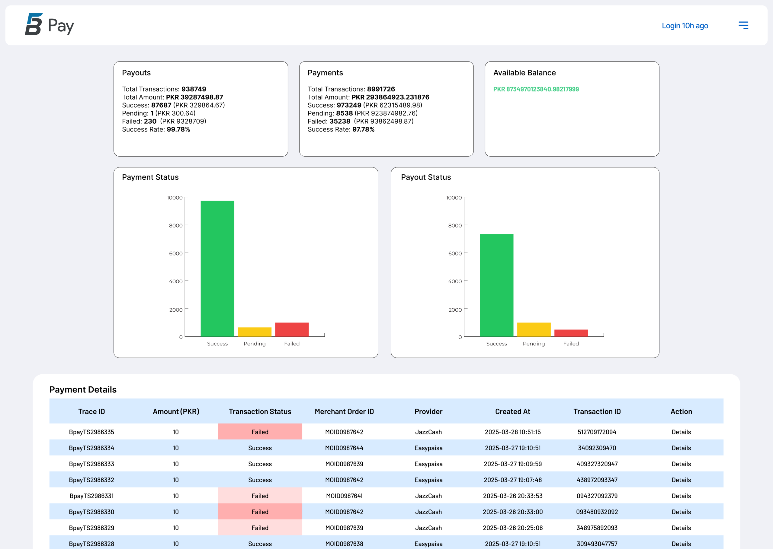Click green Success bar in Payment Status chart

[x=217, y=269]
